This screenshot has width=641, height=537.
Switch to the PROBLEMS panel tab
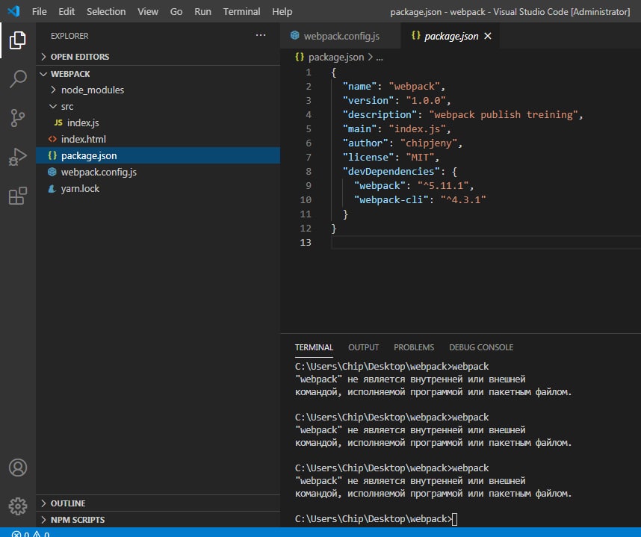[x=414, y=347]
